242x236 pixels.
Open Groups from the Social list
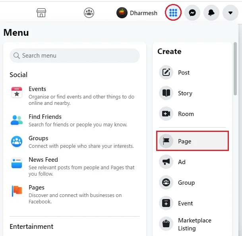pyautogui.click(x=75, y=142)
